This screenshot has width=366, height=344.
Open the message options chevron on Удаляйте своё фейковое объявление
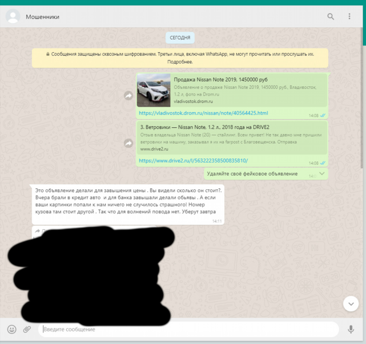pos(322,173)
